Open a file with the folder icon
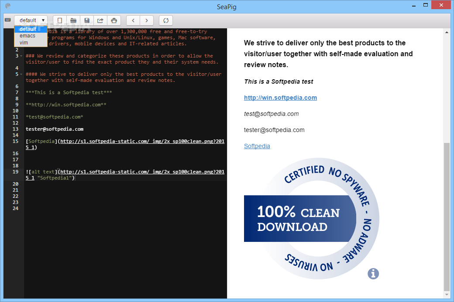The height and width of the screenshot is (302, 454). coord(73,20)
